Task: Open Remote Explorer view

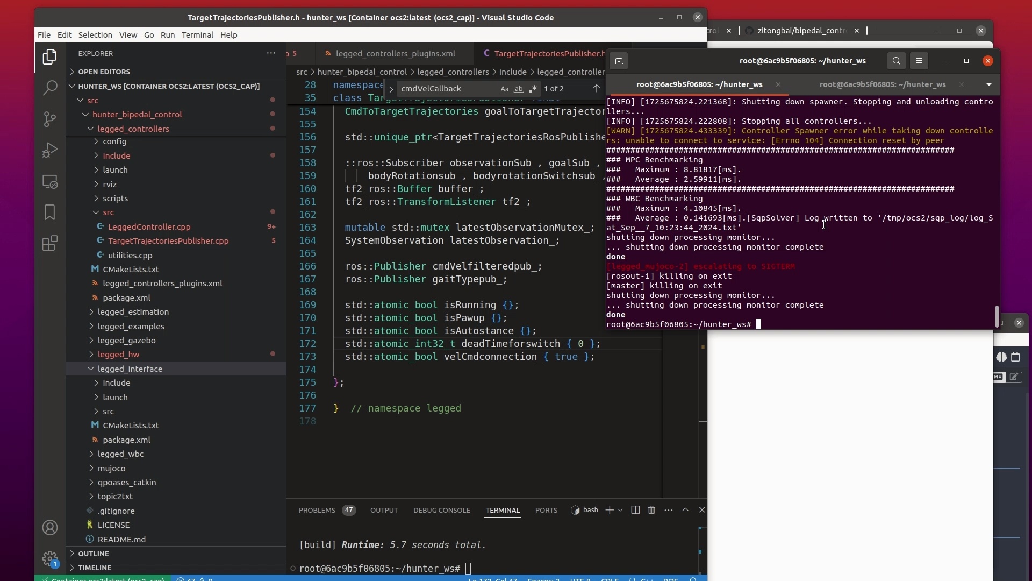Action: click(x=50, y=182)
